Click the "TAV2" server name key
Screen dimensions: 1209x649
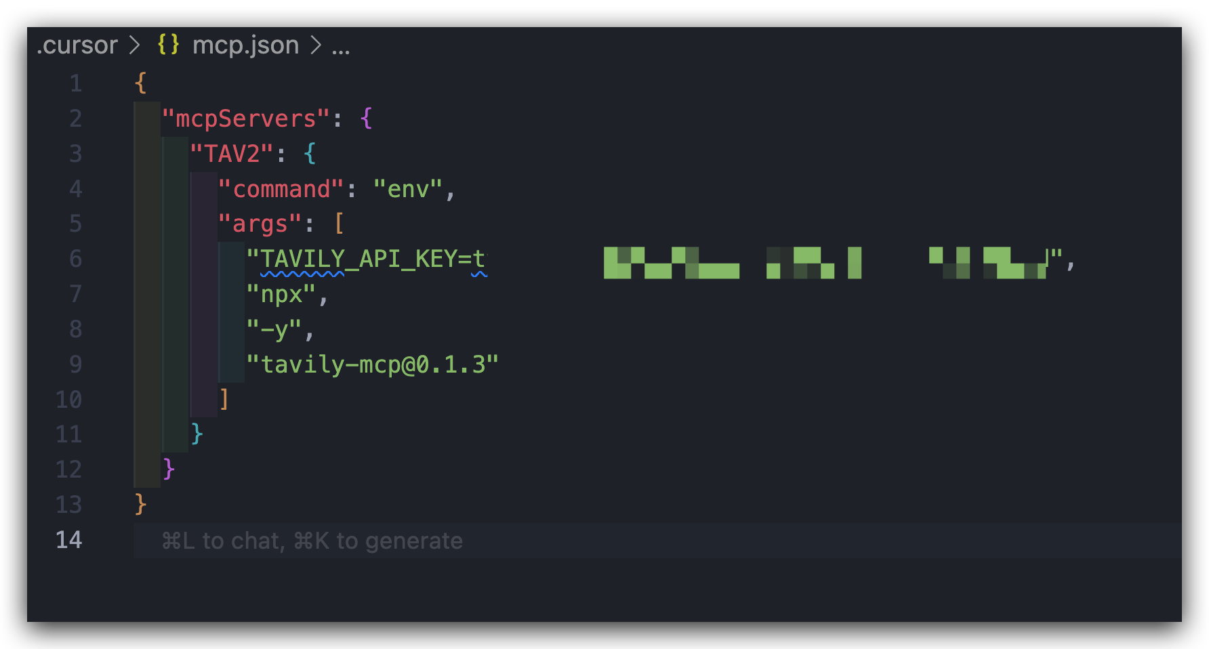point(232,154)
